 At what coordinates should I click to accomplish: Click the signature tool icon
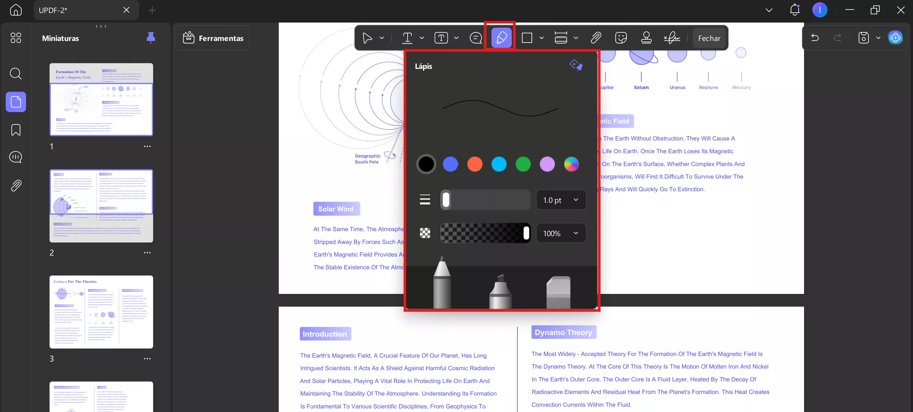click(672, 38)
